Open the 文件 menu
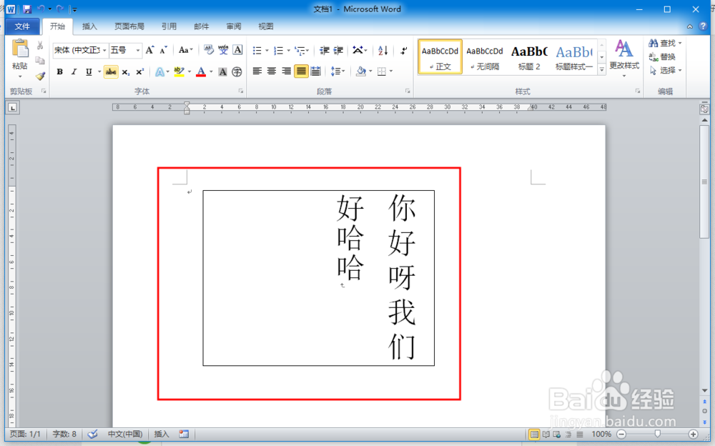 23,26
